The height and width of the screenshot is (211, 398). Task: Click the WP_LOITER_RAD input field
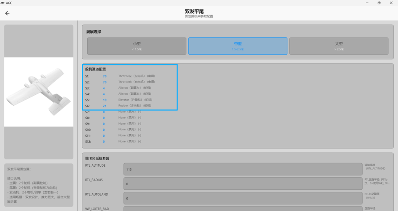(x=243, y=209)
